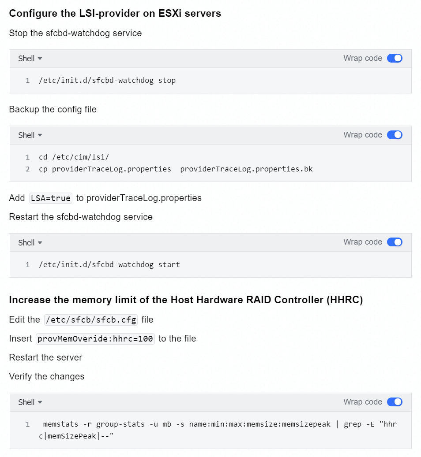Viewport: 421px width, 457px height.
Task: Click the LSA=true inline code
Action: pos(50,198)
